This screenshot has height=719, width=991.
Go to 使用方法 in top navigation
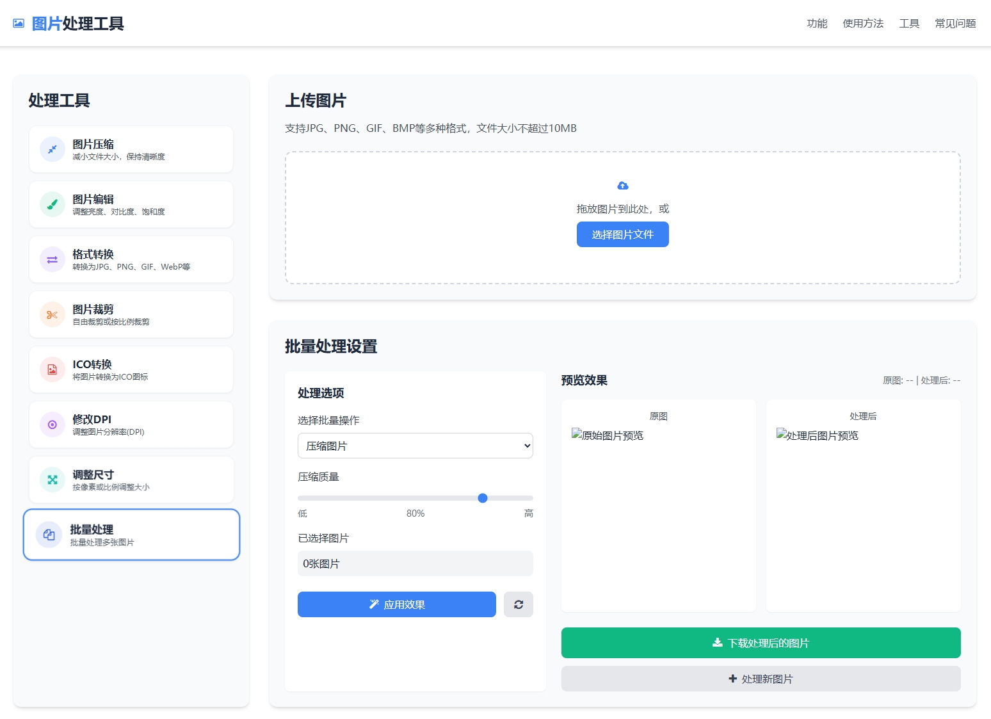862,24
